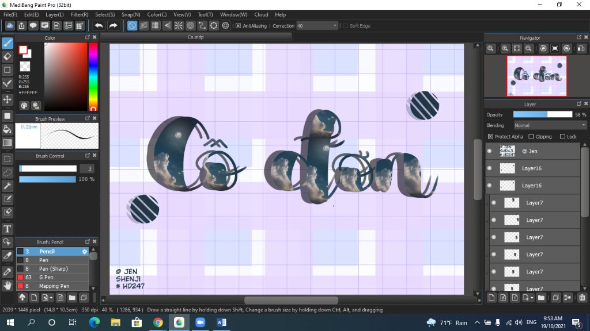Close the Navigator panel
Image resolution: width=590 pixels, height=331 pixels.
586,37
